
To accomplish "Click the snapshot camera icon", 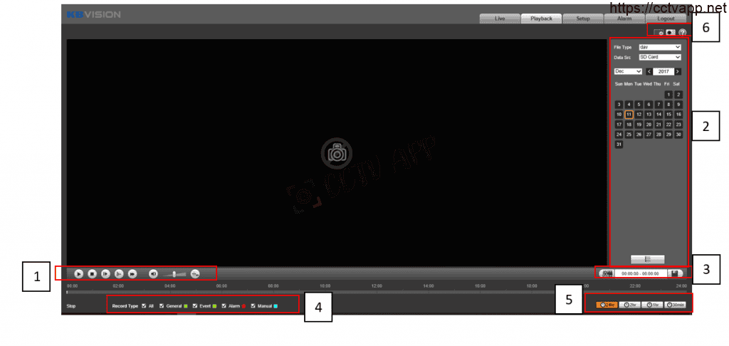I will 670,33.
